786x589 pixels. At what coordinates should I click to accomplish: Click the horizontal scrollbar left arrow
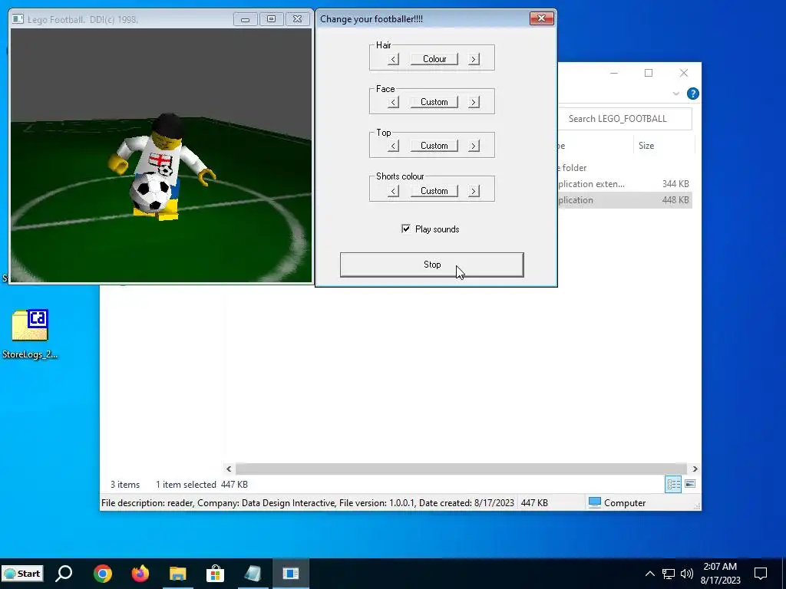point(229,469)
